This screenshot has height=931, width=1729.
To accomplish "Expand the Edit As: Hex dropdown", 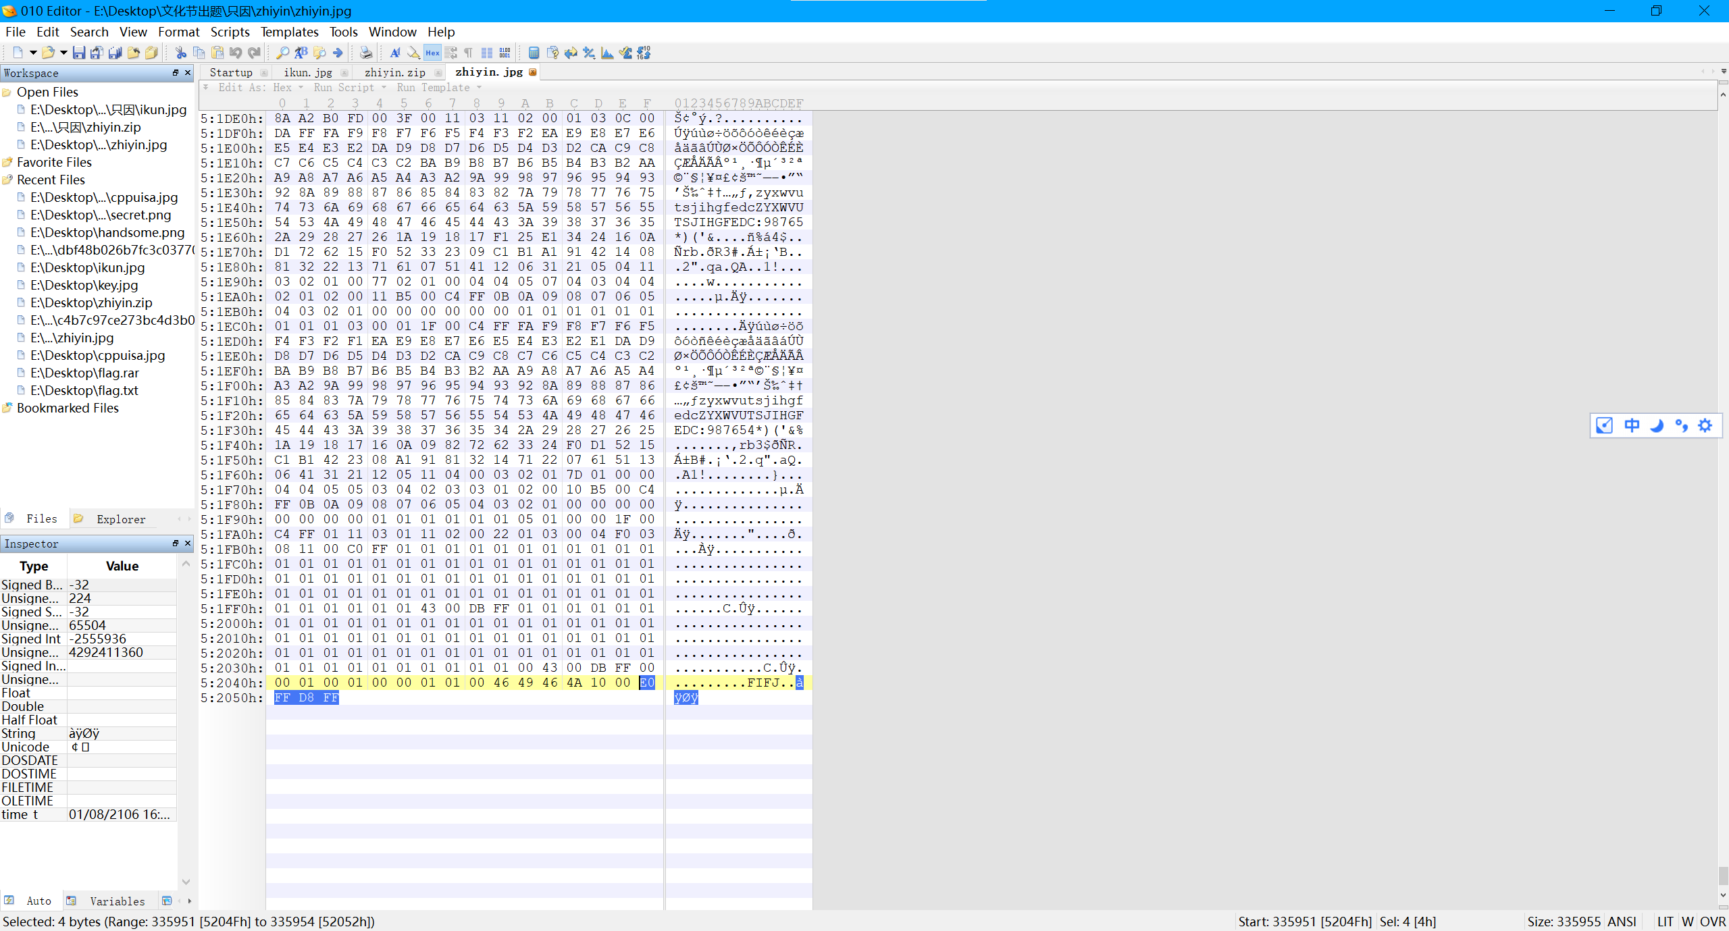I will pyautogui.click(x=301, y=88).
